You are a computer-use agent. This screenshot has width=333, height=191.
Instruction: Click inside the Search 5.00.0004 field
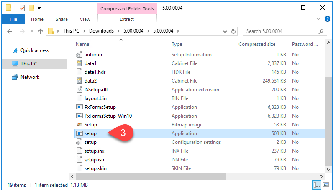(280, 31)
